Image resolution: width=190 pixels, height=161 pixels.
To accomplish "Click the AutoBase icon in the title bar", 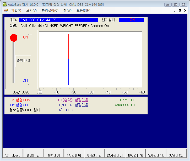I will click(5, 4).
